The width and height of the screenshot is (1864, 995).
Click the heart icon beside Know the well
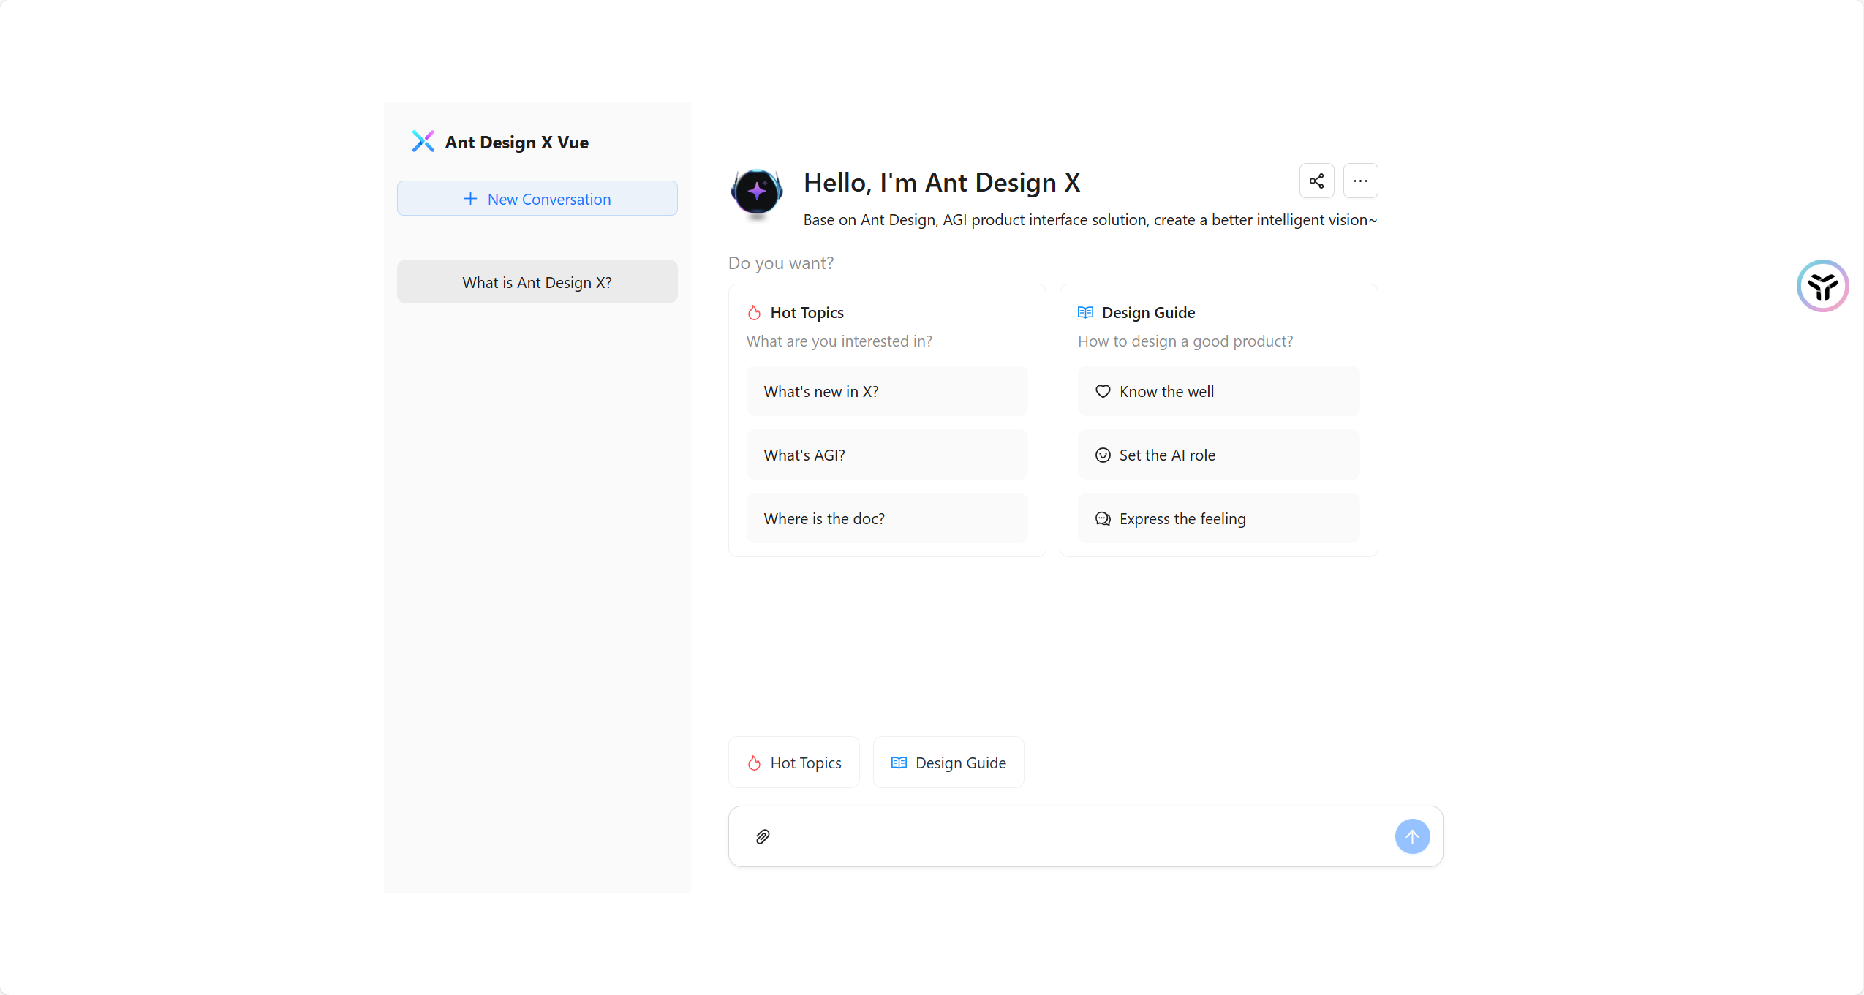[1103, 391]
